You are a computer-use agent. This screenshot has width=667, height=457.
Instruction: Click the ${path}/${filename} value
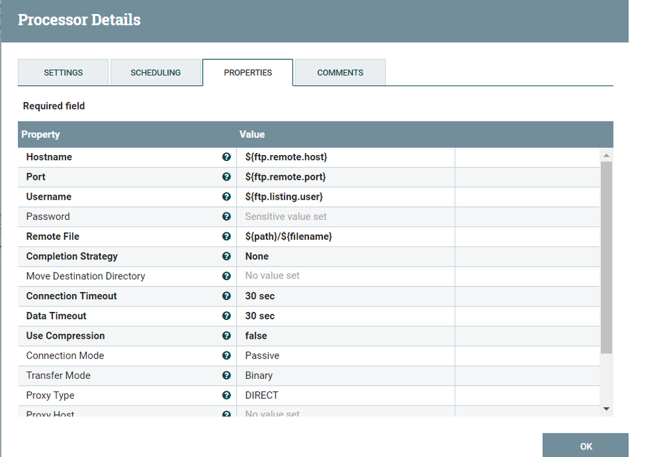pos(288,236)
